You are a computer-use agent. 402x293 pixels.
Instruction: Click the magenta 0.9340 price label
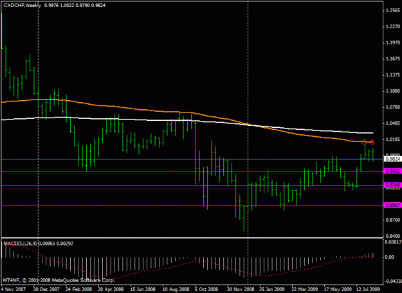pyautogui.click(x=392, y=185)
